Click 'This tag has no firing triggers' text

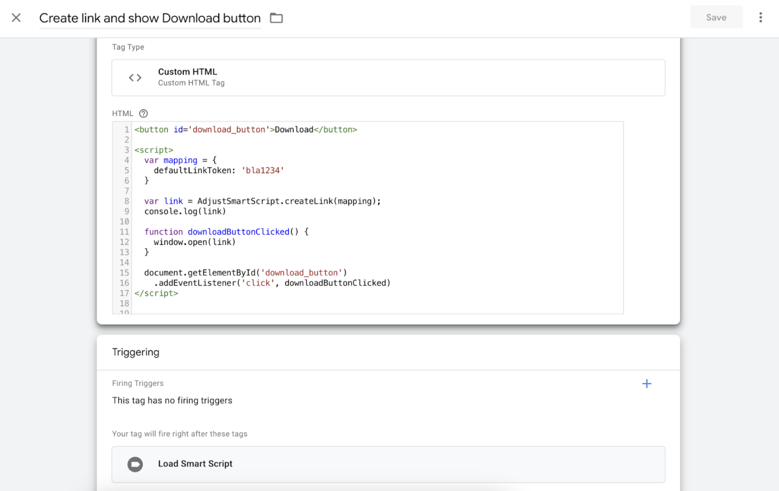(172, 400)
